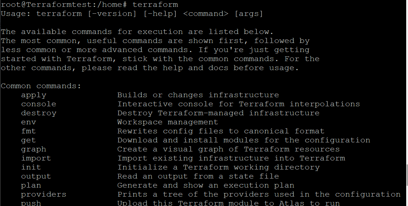Place cursor on the get command
408x206 pixels.
point(29,140)
